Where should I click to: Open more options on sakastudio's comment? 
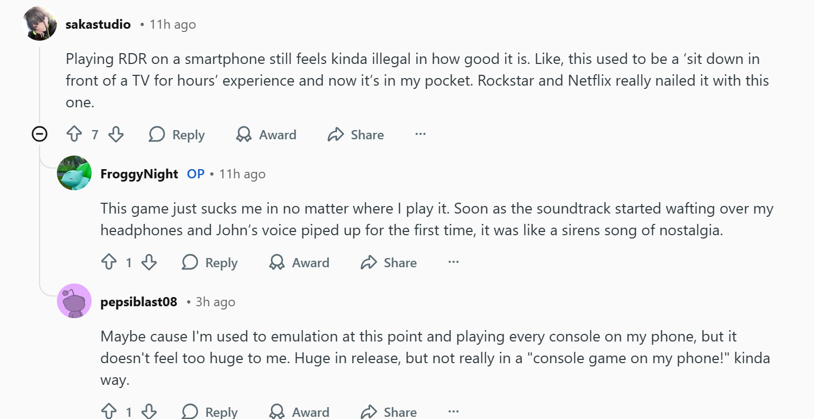[420, 134]
